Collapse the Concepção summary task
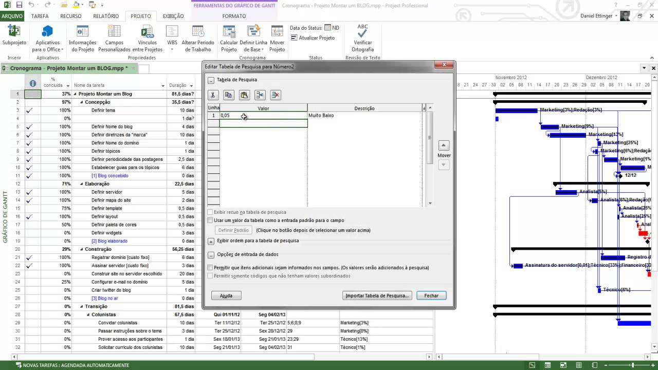 point(81,102)
